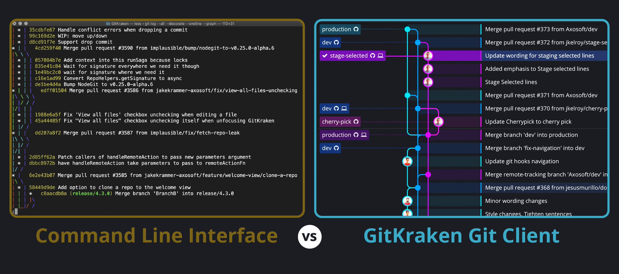Click cyan graph node for pull request #371
619x274 pixels.
407,95
